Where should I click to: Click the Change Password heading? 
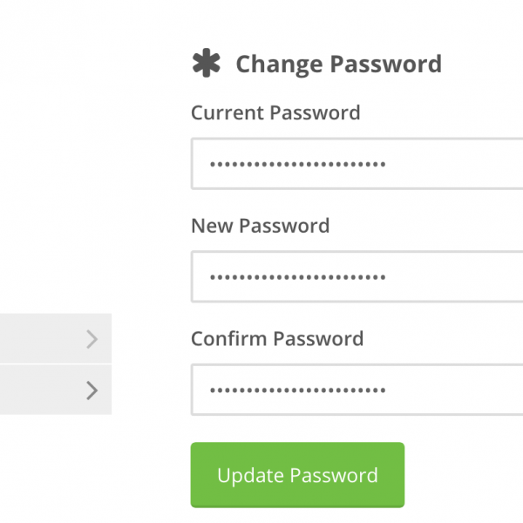click(338, 64)
